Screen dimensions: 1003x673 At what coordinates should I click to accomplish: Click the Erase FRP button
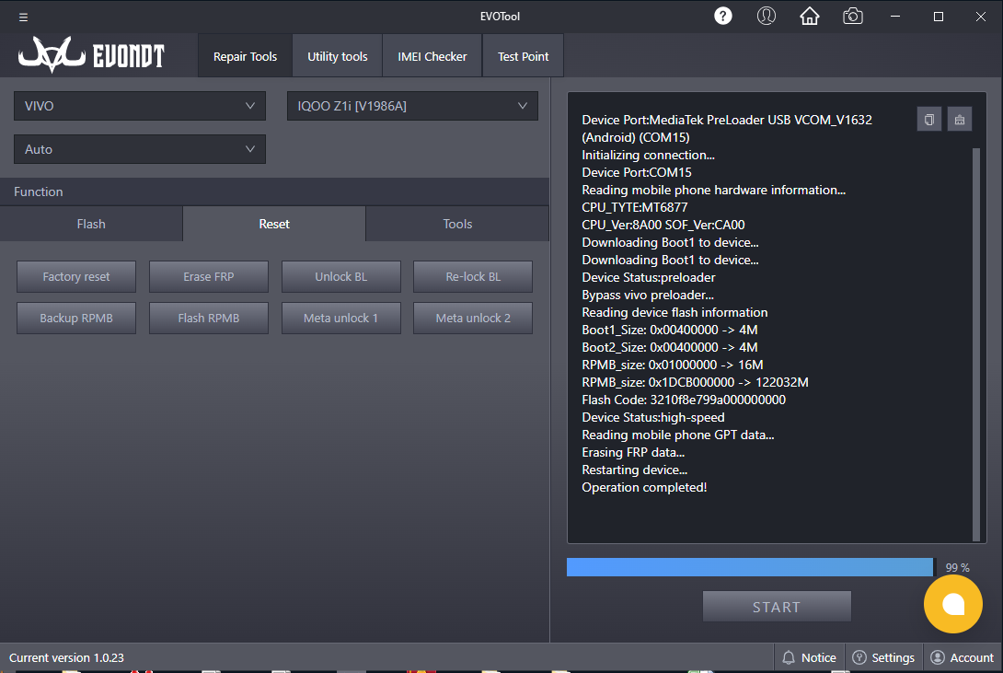click(209, 276)
